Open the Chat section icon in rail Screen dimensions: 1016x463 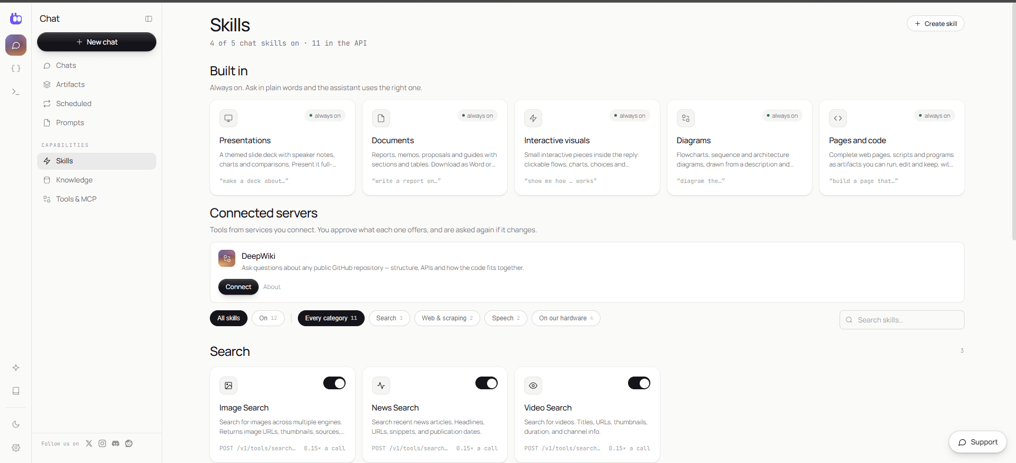(x=16, y=45)
